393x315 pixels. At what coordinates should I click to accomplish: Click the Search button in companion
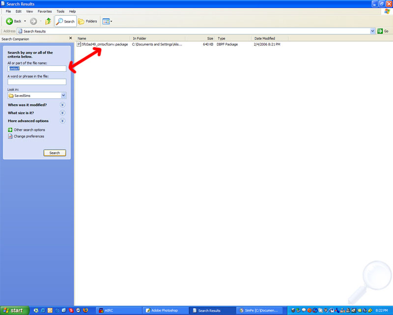point(55,153)
